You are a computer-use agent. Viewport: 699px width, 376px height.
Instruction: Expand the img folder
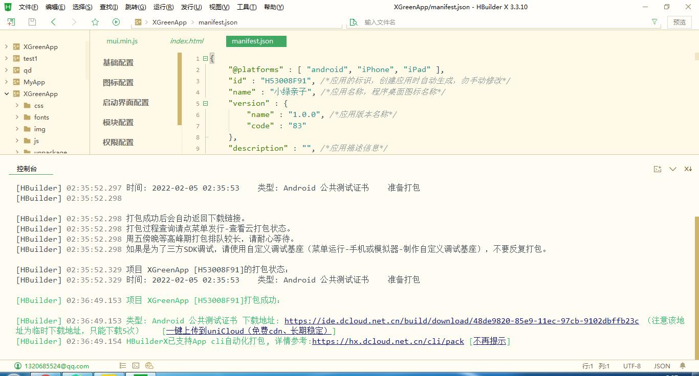point(17,129)
